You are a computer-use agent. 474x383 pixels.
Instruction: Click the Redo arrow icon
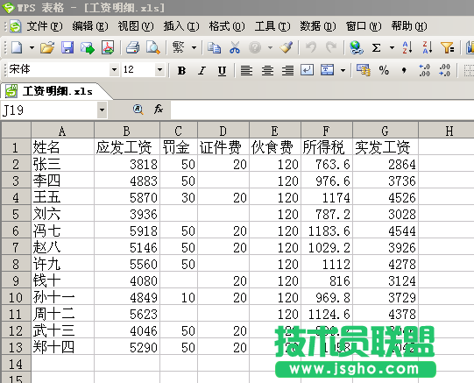(x=331, y=47)
